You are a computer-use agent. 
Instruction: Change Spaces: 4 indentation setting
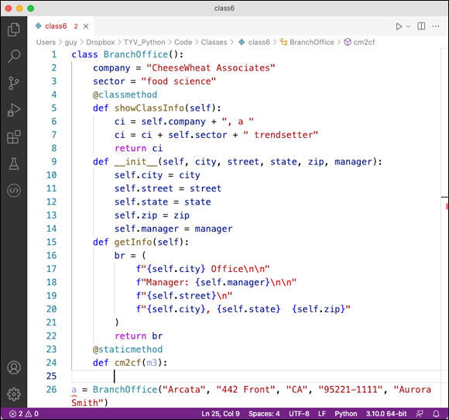click(264, 414)
